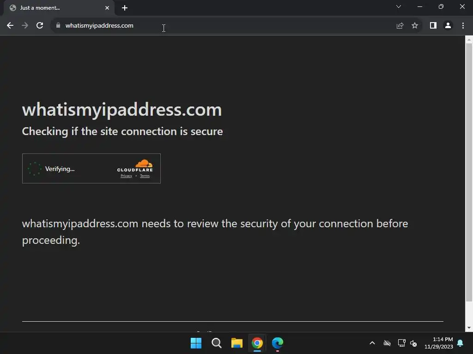473x354 pixels.
Task: Reload the whatismyipaddress.com page
Action: coord(40,26)
